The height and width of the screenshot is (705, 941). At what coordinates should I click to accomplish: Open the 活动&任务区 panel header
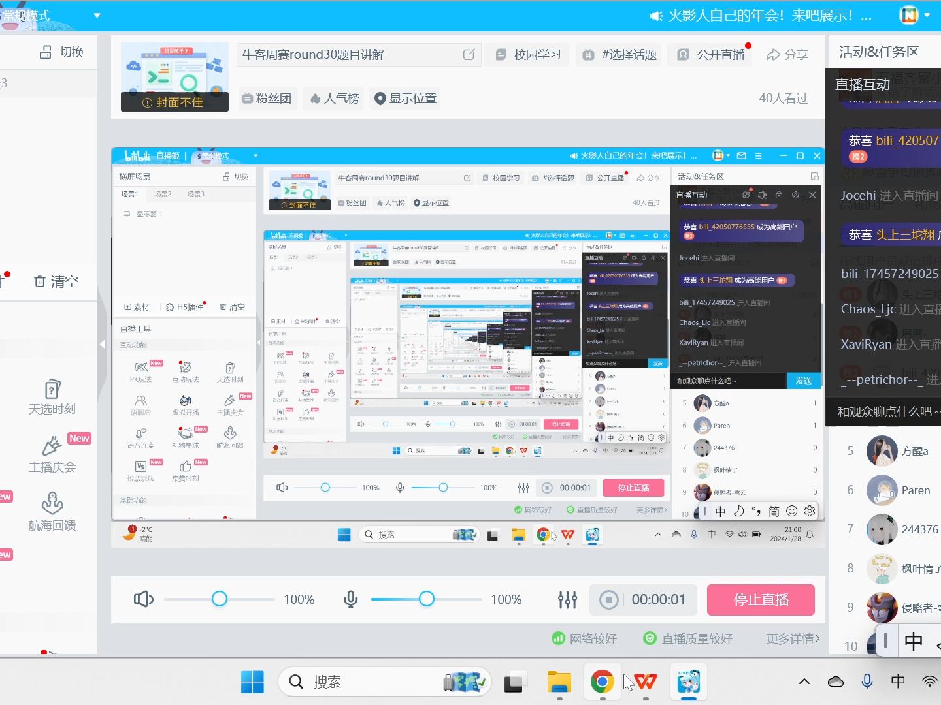click(x=879, y=52)
